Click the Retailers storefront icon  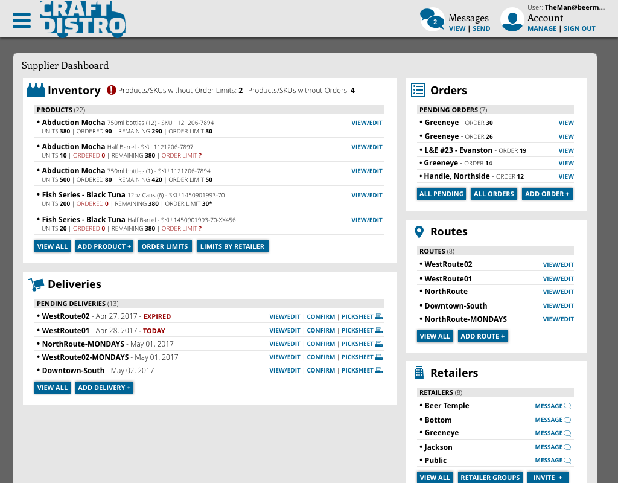tap(419, 373)
